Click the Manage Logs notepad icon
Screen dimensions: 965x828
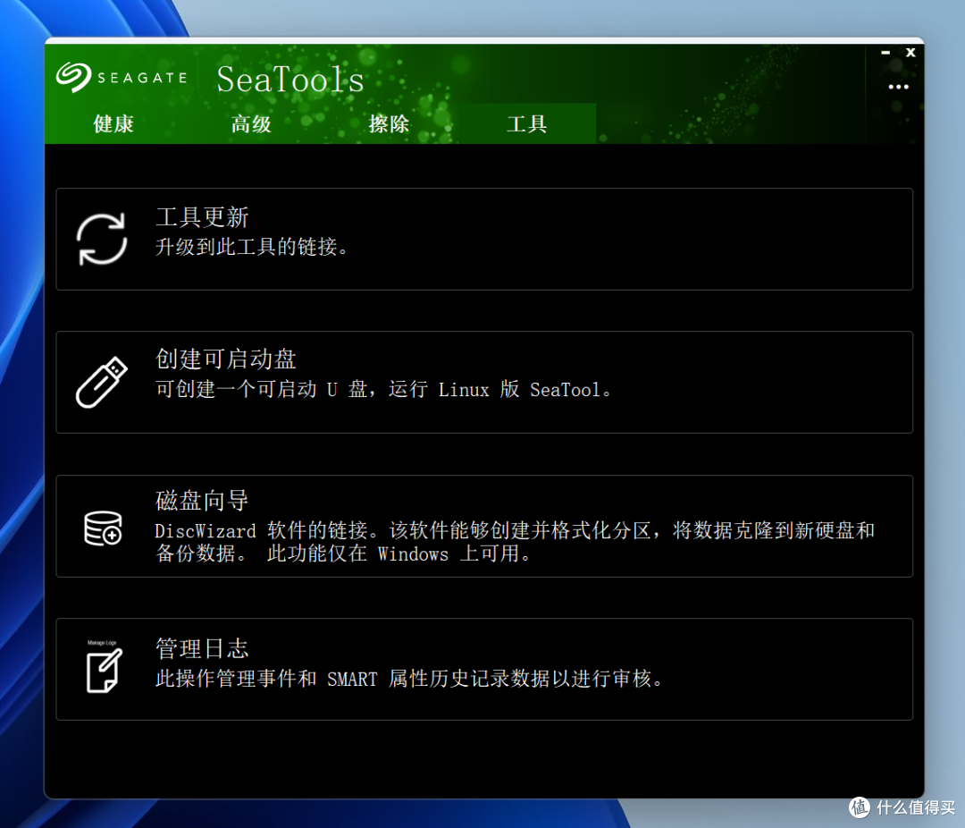coord(104,666)
